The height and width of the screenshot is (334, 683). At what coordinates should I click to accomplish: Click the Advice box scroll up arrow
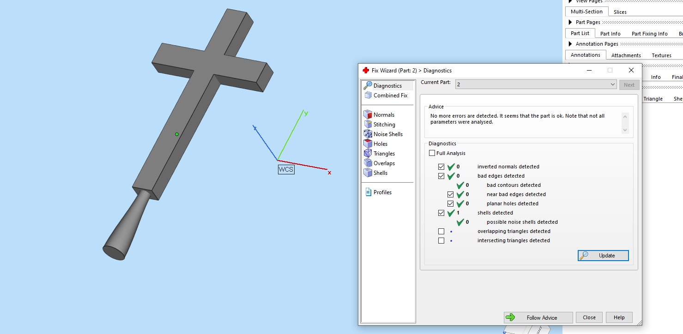pos(625,117)
